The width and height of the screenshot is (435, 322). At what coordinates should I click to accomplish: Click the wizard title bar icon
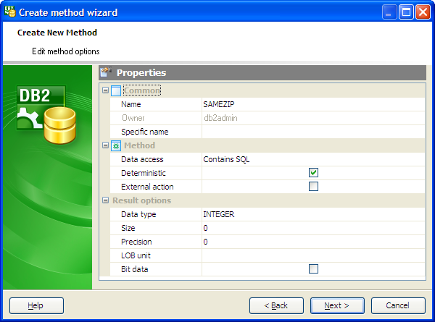[10, 12]
